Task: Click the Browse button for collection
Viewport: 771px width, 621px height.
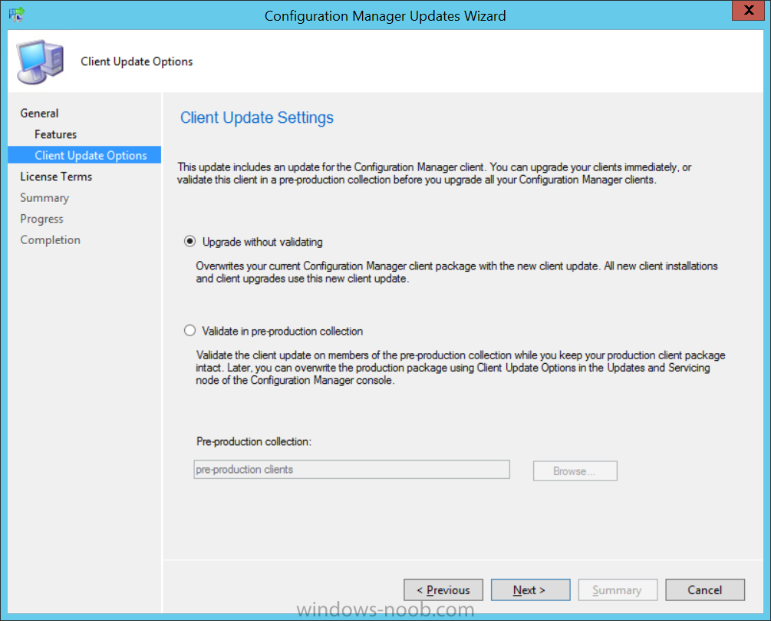Action: click(575, 471)
